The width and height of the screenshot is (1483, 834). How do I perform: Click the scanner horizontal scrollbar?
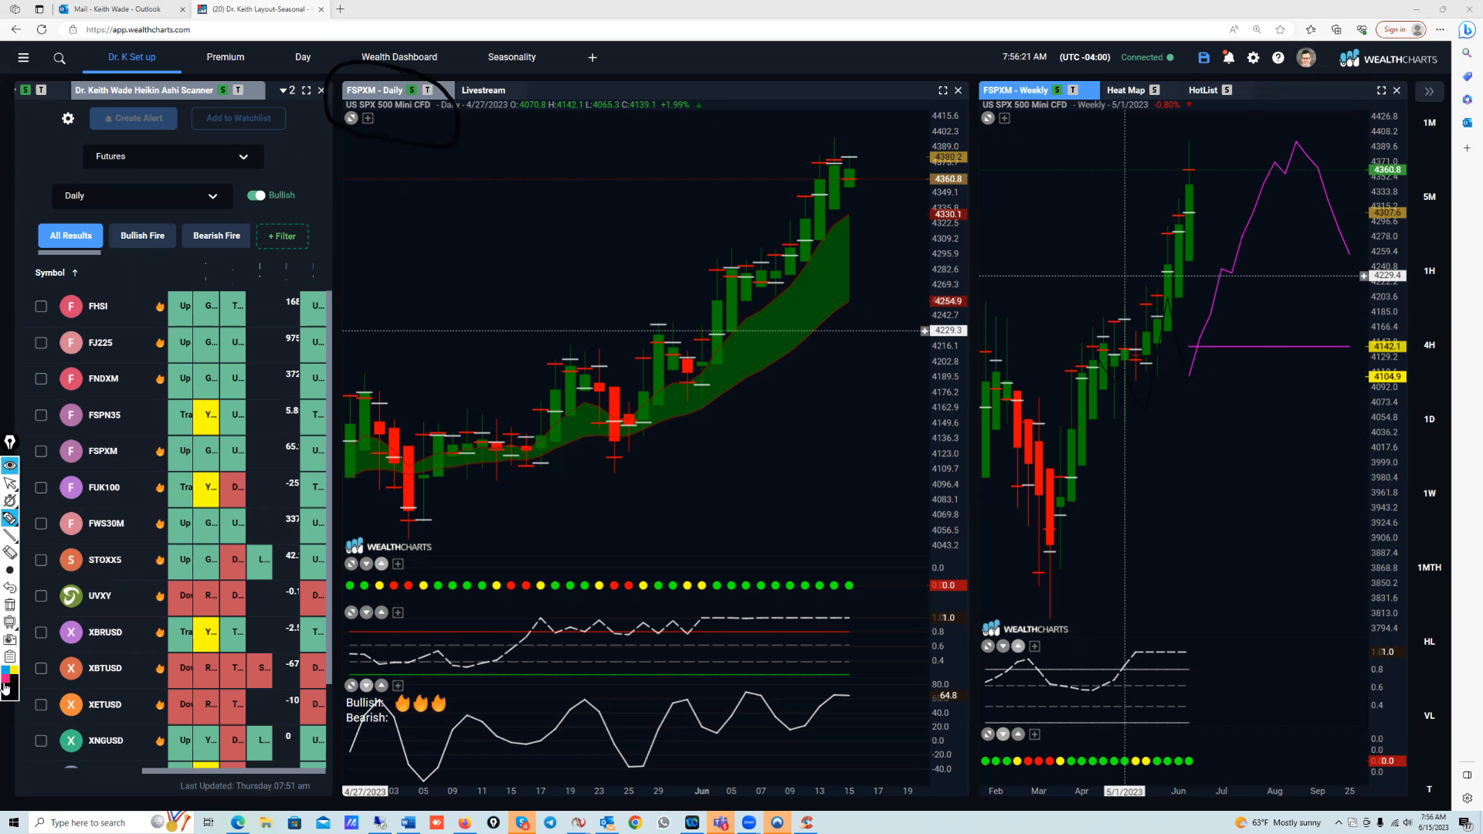(x=234, y=771)
